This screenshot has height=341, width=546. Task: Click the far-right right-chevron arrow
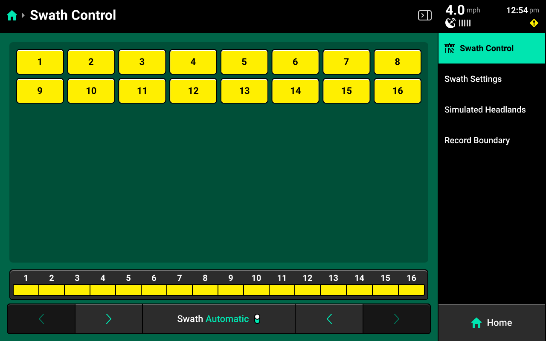tap(396, 319)
